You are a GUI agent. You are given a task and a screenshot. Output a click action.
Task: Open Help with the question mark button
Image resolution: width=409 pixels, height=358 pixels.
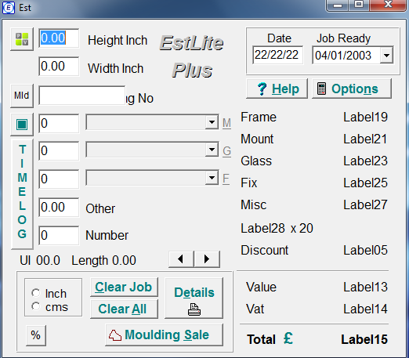(x=277, y=89)
